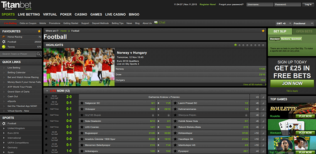316x154 pixels.
Task: Click the star beside Istanbulspor AS
Action: point(175,145)
